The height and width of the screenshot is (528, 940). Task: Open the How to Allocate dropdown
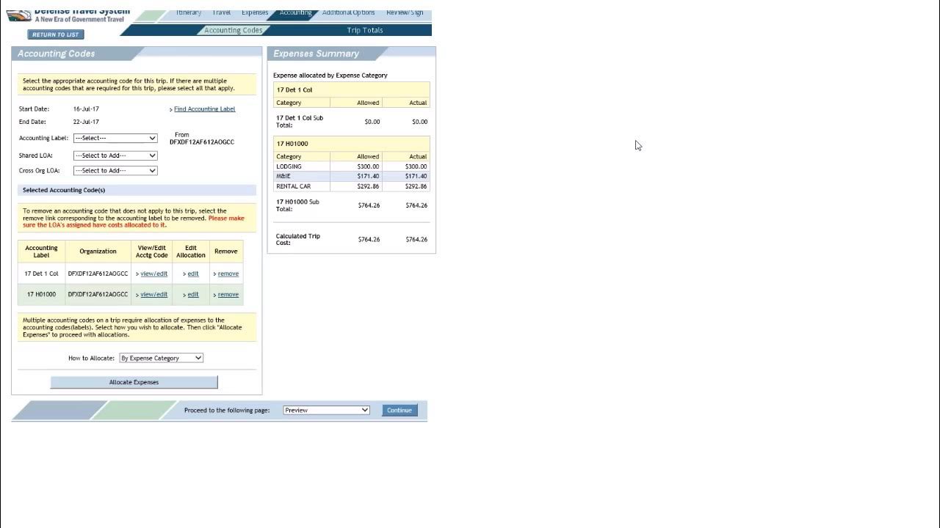[162, 358]
